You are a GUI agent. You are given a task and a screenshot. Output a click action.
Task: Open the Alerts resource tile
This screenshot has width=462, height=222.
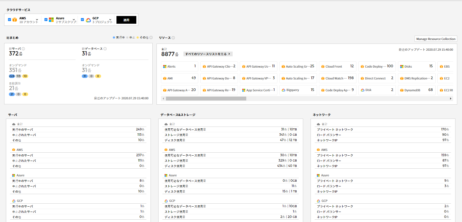click(179, 66)
